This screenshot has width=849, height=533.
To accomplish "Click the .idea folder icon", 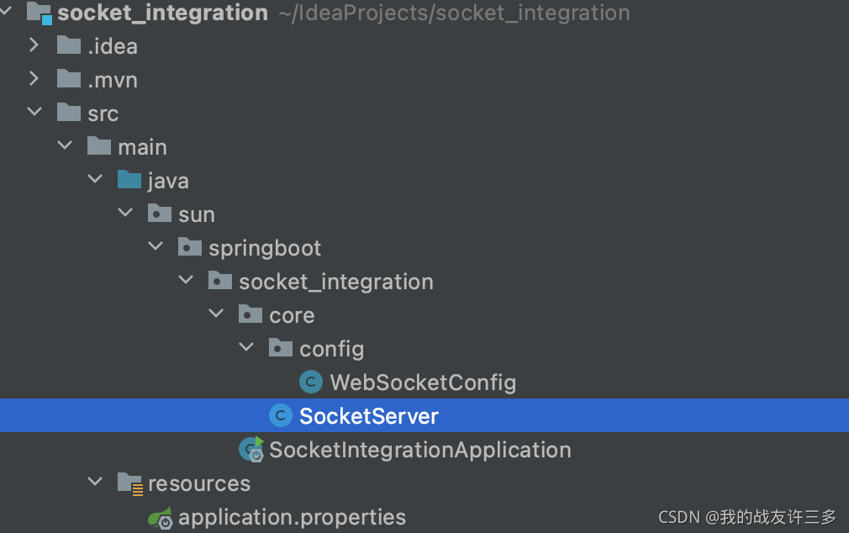I will pyautogui.click(x=69, y=46).
